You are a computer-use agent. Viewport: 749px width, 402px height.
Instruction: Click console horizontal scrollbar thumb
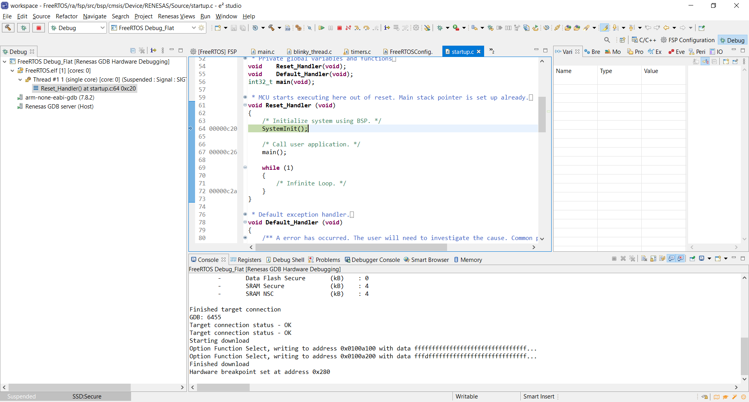(x=223, y=387)
